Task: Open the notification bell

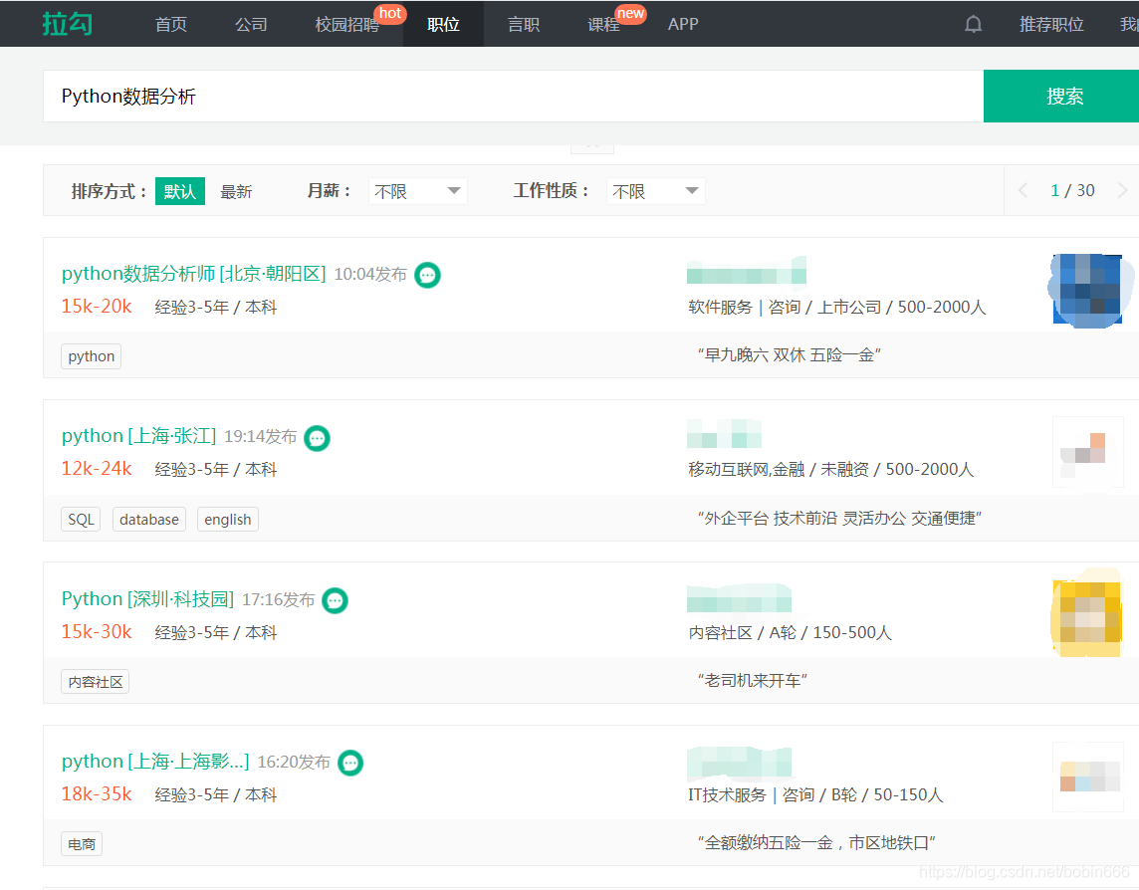Action: coord(974,25)
